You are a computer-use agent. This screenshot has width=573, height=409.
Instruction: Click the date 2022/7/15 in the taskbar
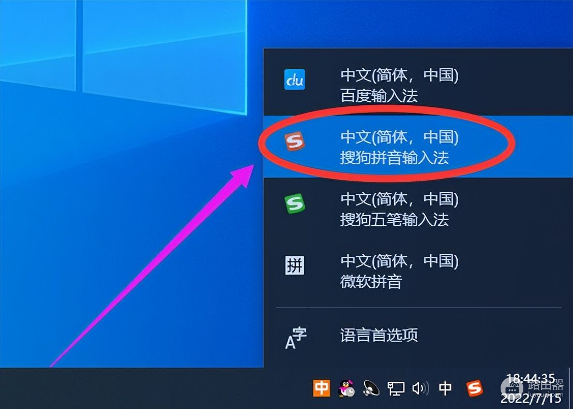(531, 398)
